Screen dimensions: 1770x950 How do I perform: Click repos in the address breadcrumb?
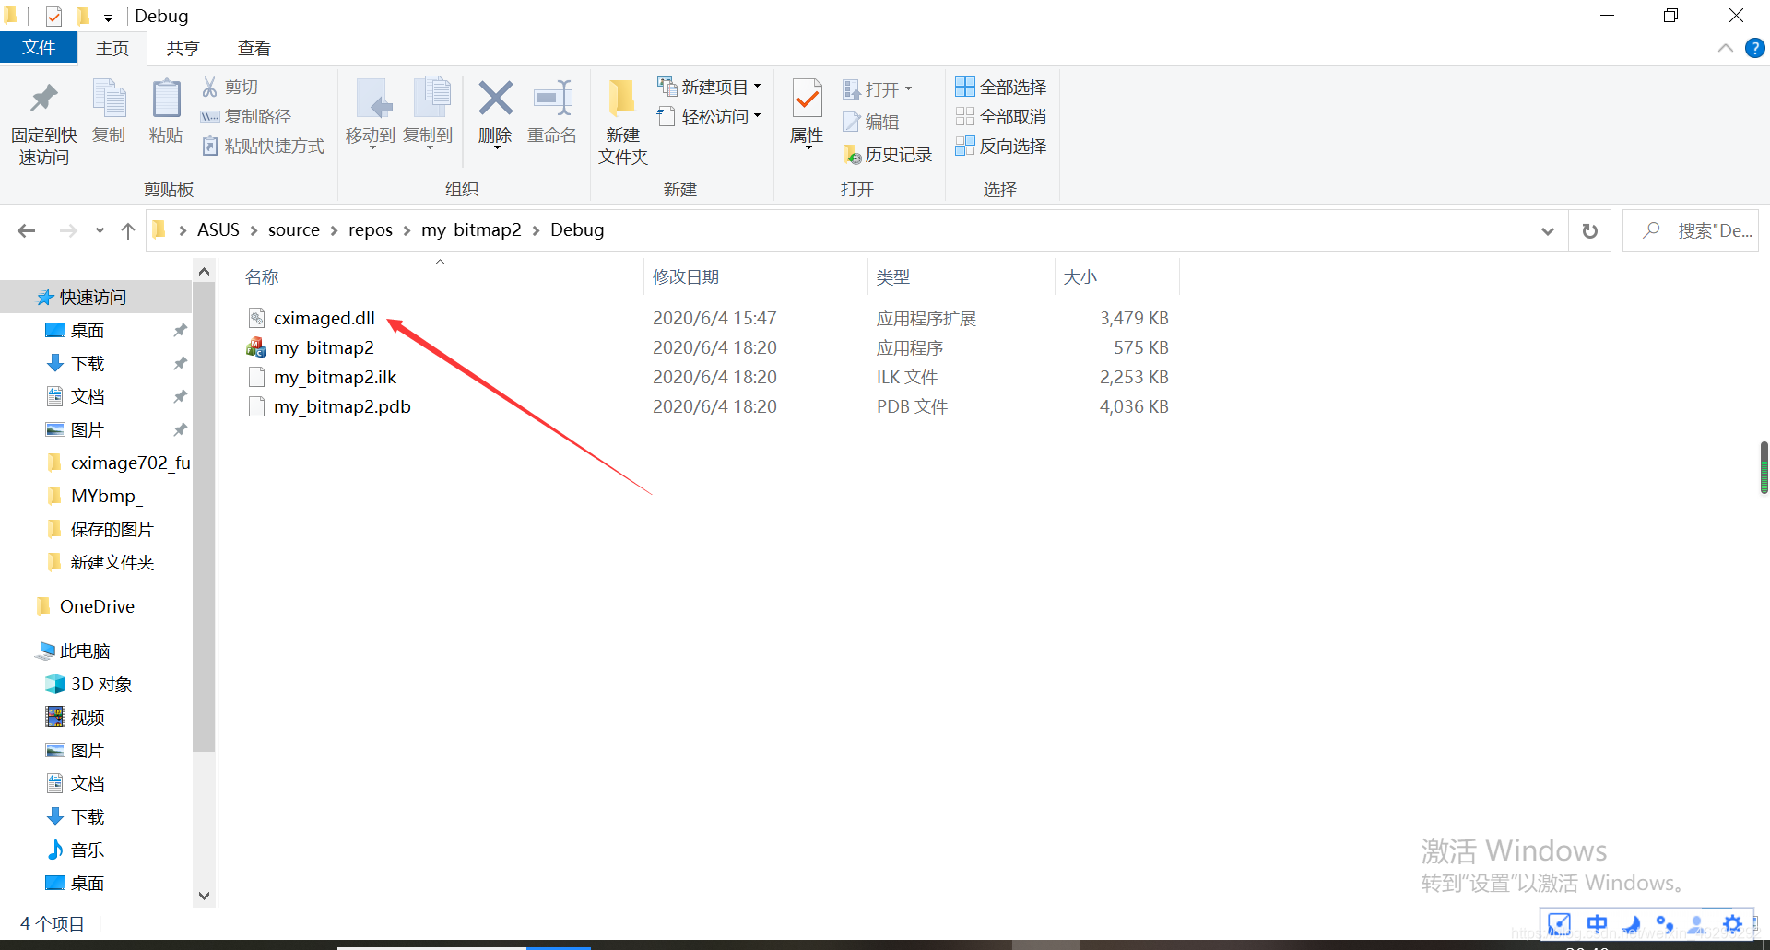pyautogui.click(x=371, y=229)
